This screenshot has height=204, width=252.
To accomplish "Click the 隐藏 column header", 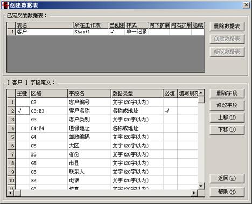I will 198,25.
